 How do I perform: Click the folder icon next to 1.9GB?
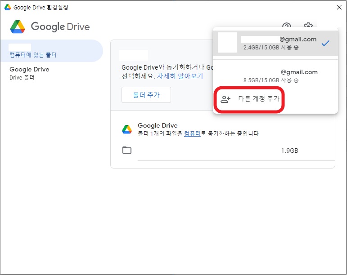coord(127,150)
